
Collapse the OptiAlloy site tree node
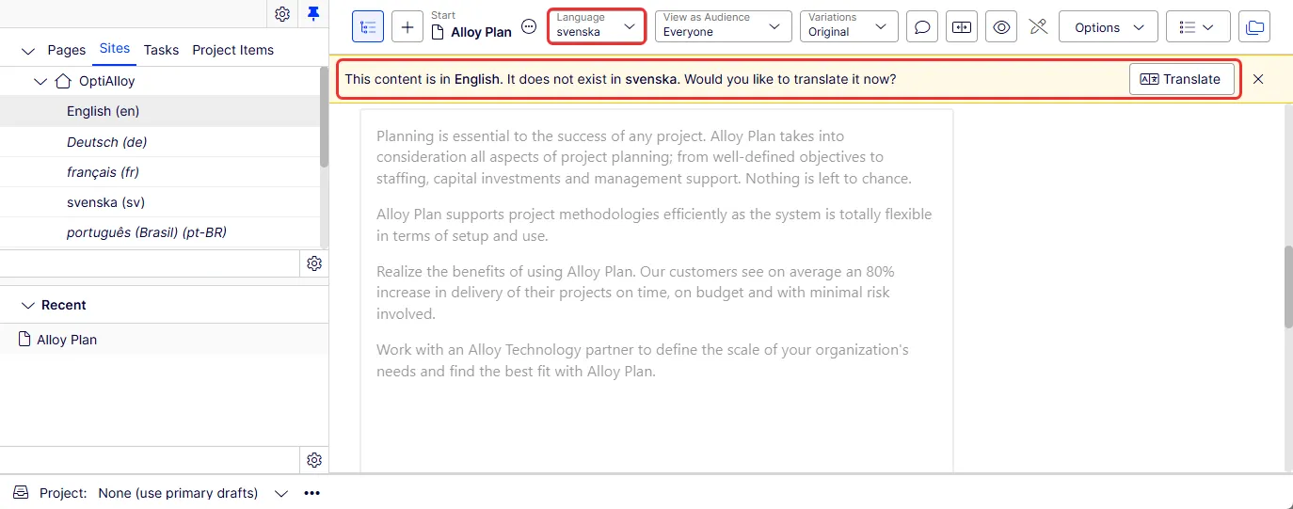(40, 82)
